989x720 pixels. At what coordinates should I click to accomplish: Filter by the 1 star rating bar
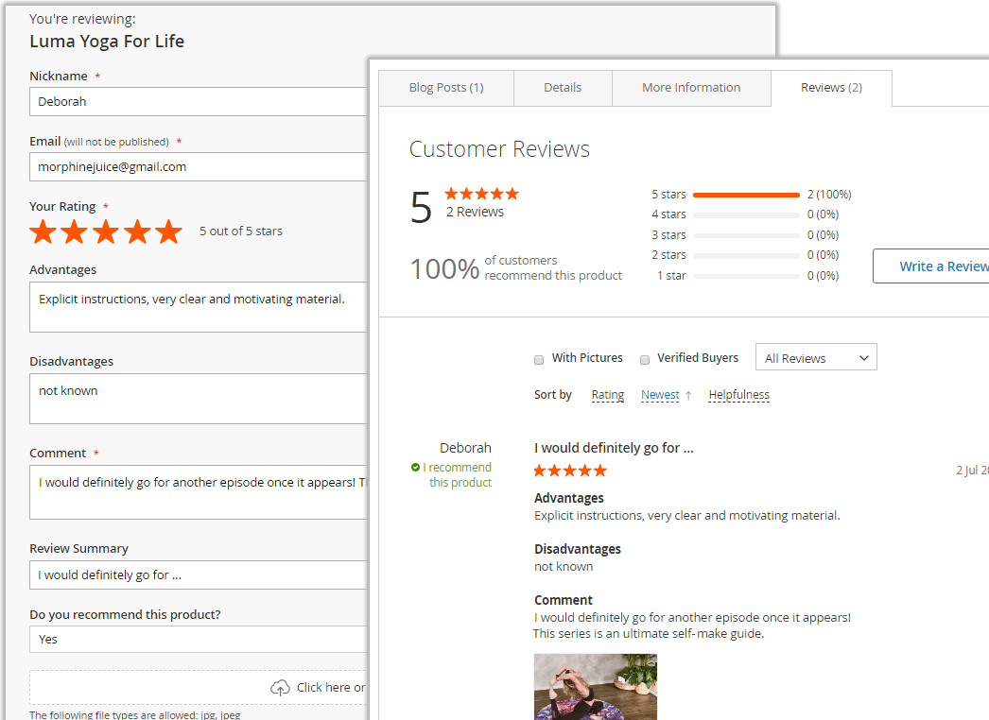pos(746,276)
